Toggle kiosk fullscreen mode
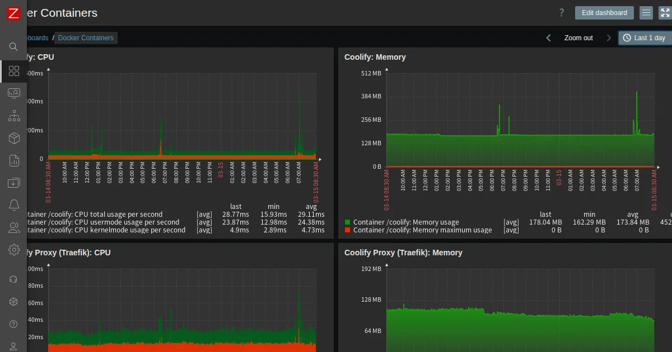Image resolution: width=672 pixels, height=352 pixels. click(665, 13)
